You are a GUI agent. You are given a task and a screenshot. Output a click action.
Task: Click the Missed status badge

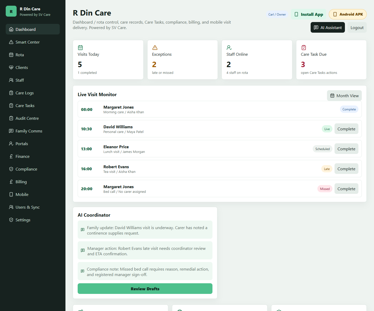(325, 189)
